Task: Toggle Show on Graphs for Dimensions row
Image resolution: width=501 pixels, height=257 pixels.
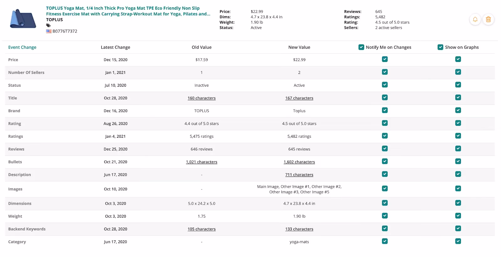Action: tap(458, 203)
